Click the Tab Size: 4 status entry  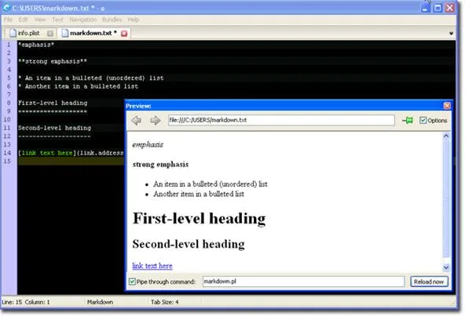click(x=165, y=302)
